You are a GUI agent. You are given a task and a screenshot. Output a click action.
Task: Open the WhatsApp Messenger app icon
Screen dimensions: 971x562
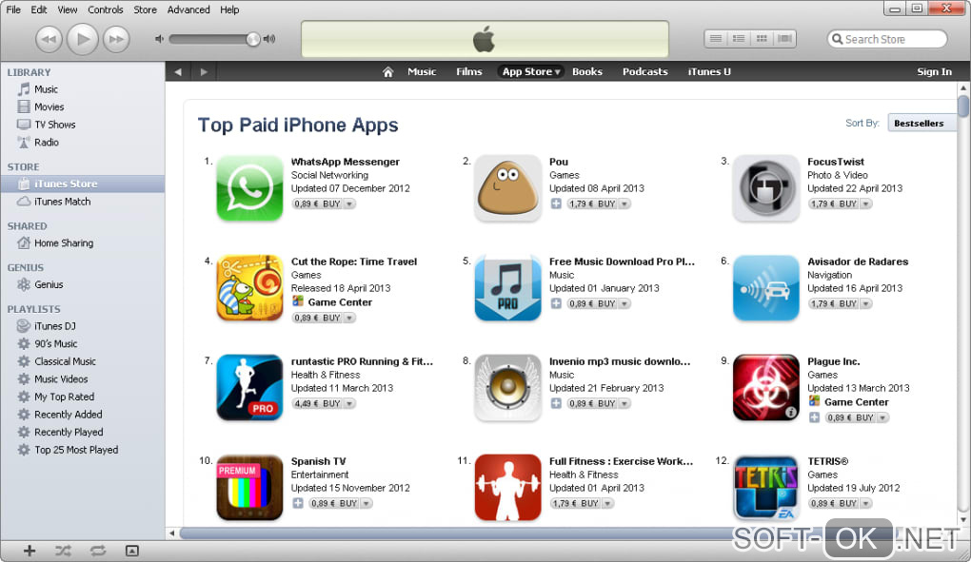(249, 188)
